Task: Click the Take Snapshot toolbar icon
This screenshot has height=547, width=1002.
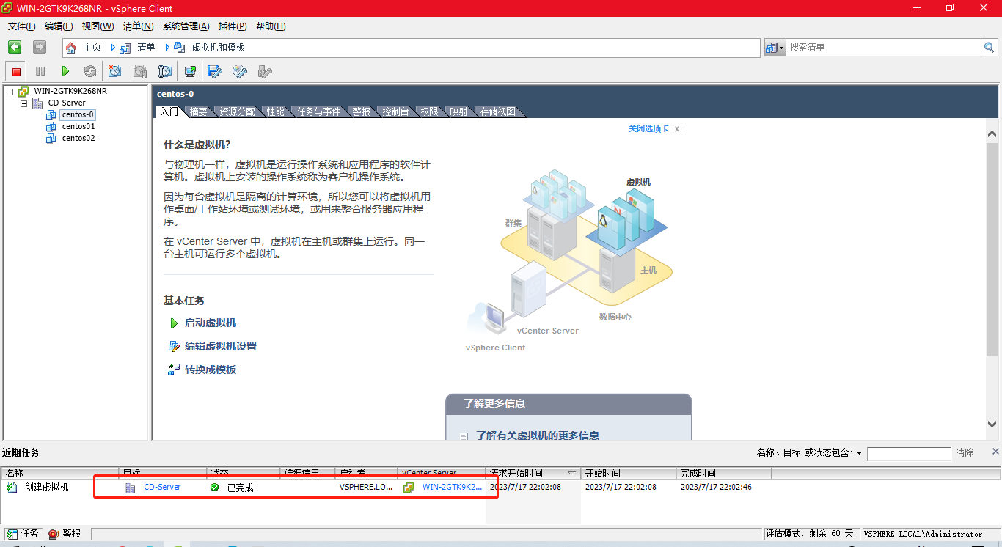Action: coord(115,71)
